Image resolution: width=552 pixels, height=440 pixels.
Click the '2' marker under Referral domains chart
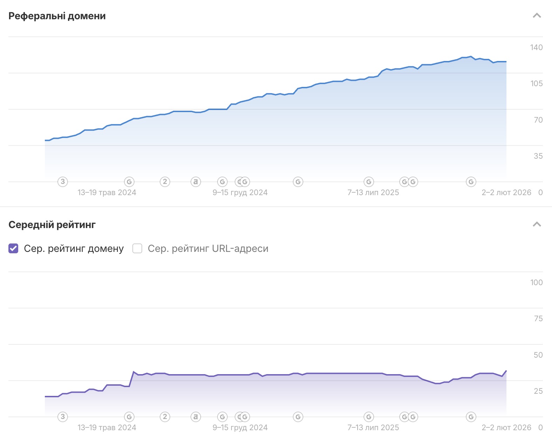tap(165, 181)
